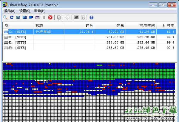Minimize the UltraDefrag window
179x122 pixels.
tap(153, 5)
